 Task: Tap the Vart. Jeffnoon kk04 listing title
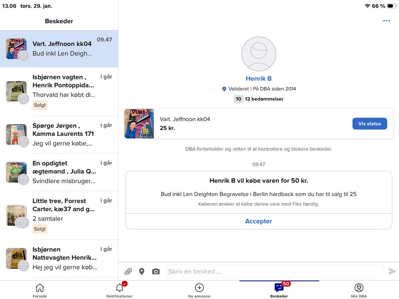click(x=185, y=119)
